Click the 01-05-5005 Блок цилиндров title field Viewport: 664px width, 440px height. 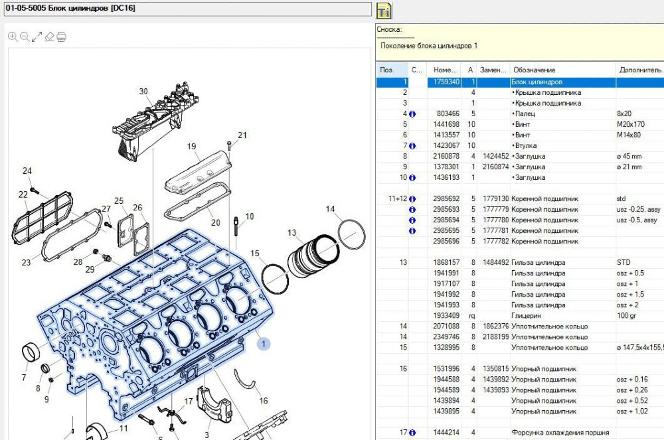[186, 9]
